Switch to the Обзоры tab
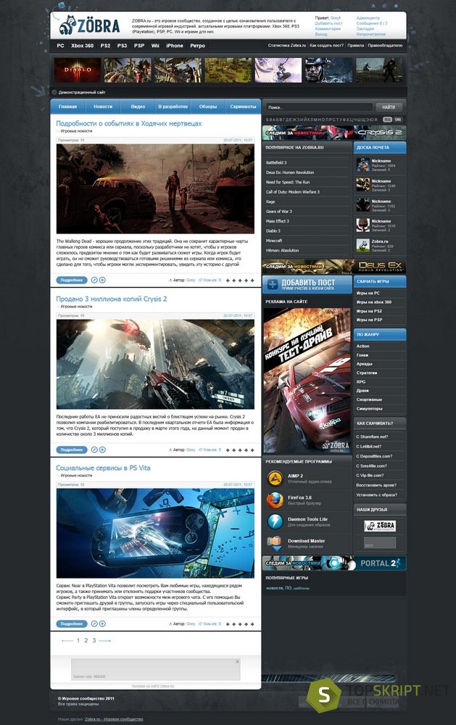Viewport: 456px width, 725px height. click(x=207, y=107)
